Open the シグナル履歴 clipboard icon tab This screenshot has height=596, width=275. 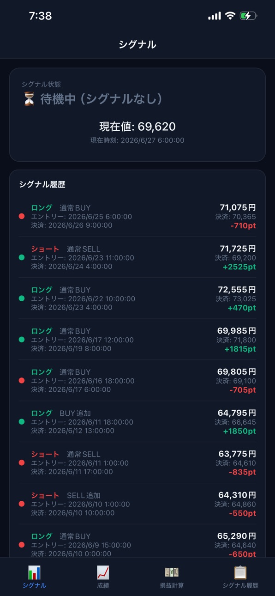(240, 572)
